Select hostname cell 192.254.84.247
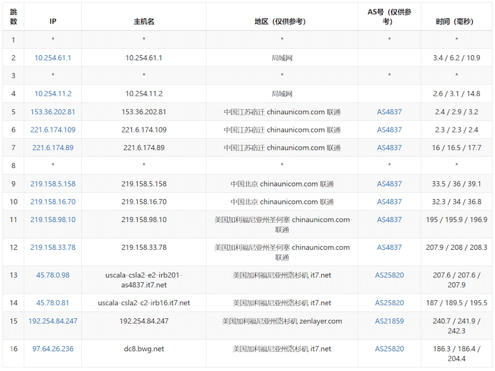 pos(143,321)
